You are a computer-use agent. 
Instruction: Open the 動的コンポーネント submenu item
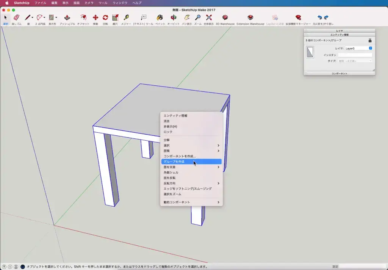coord(191,202)
